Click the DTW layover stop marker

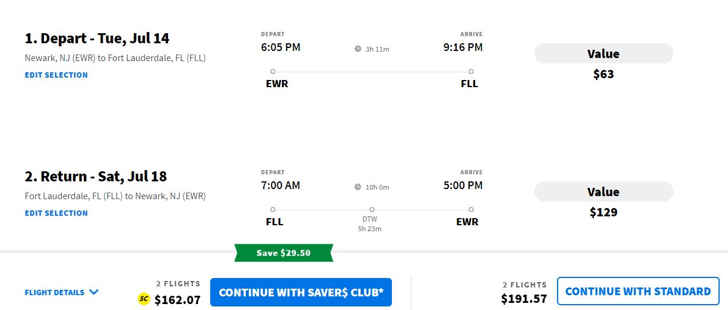tap(372, 209)
